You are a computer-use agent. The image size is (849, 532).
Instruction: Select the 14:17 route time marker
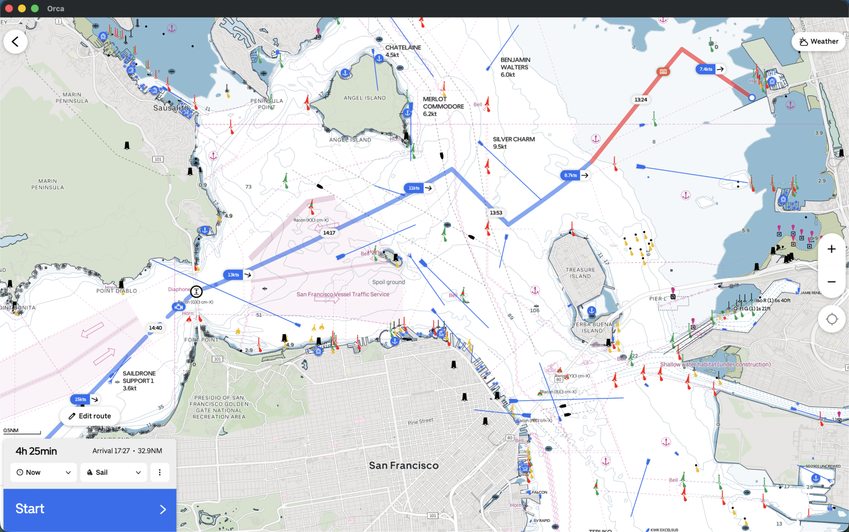point(329,232)
